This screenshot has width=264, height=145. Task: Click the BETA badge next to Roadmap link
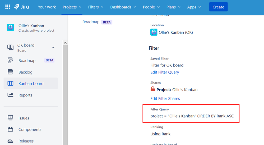click(x=107, y=22)
